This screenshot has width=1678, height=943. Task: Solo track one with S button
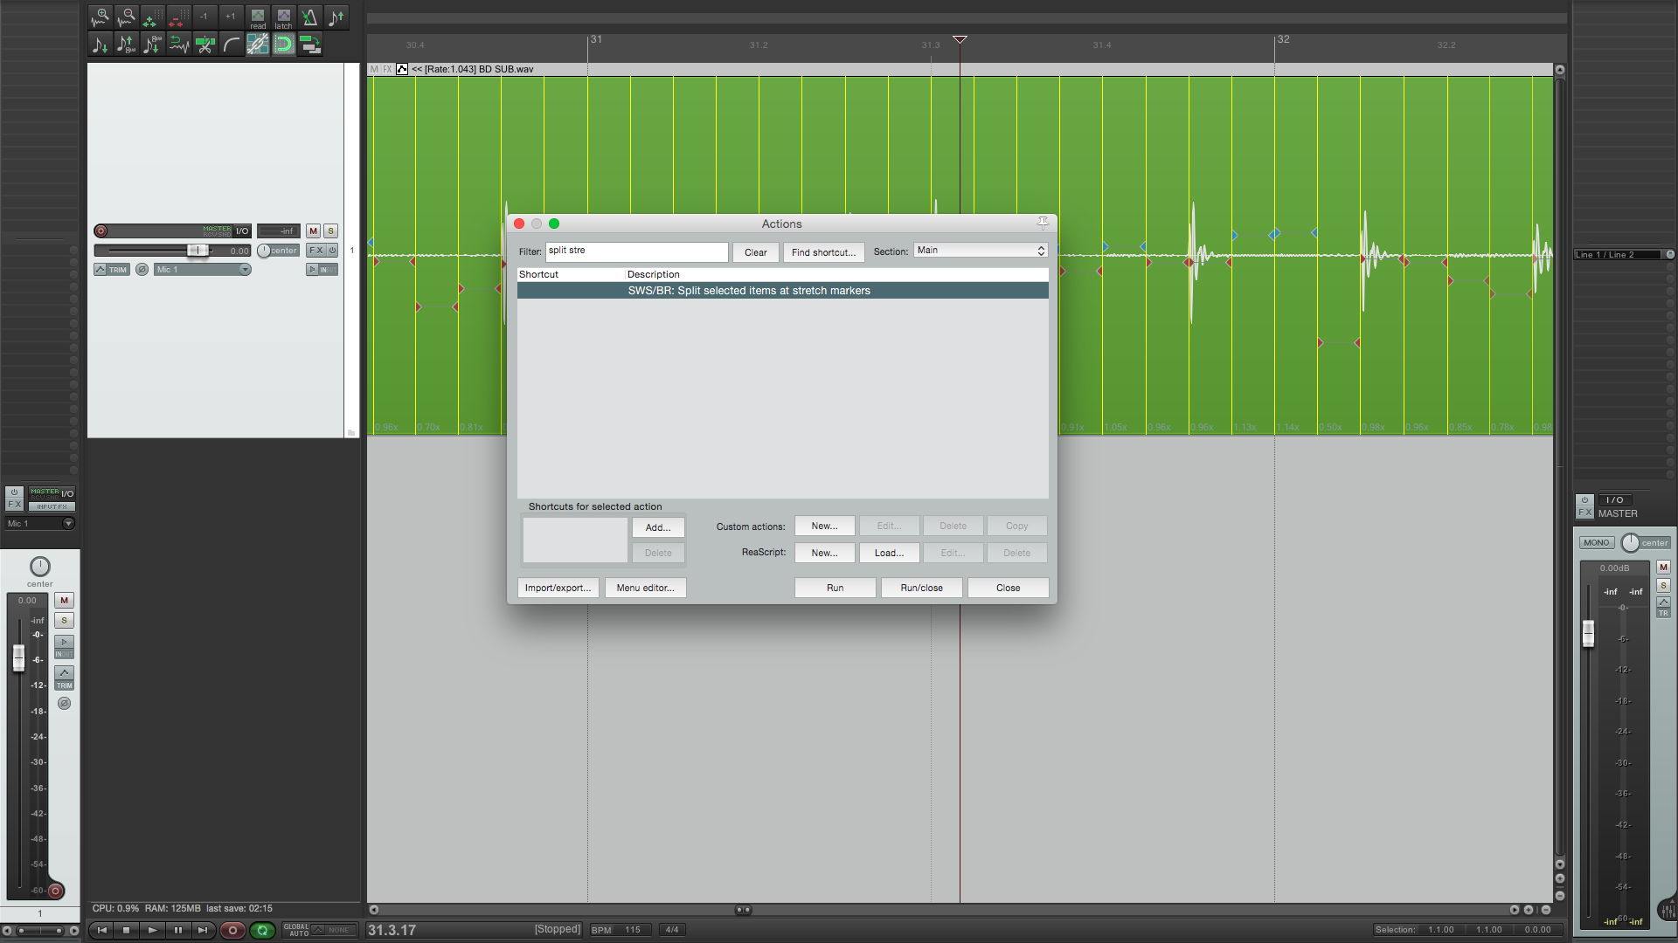330,231
